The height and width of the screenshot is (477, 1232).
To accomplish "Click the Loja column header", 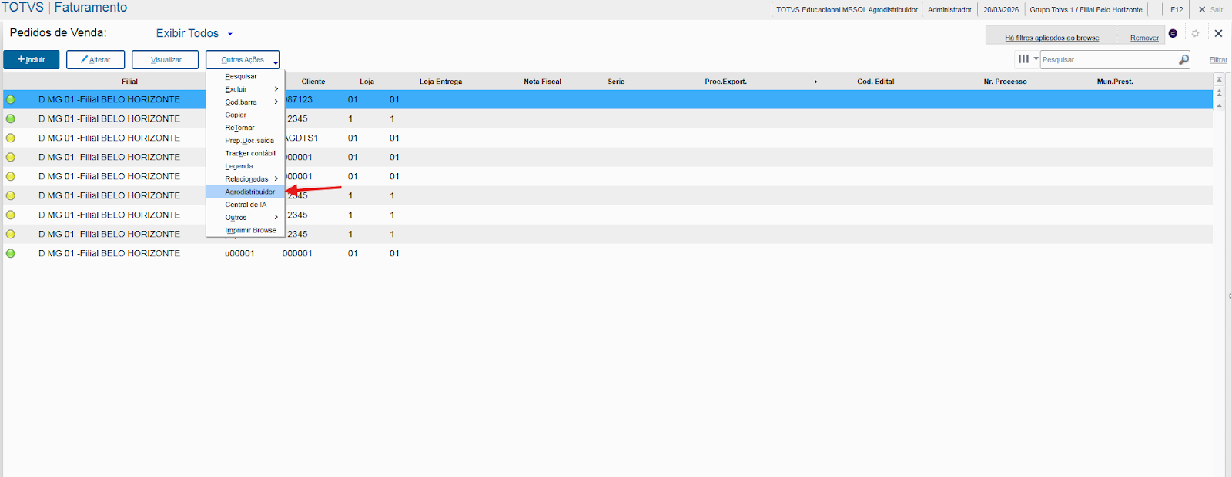I will pos(367,82).
